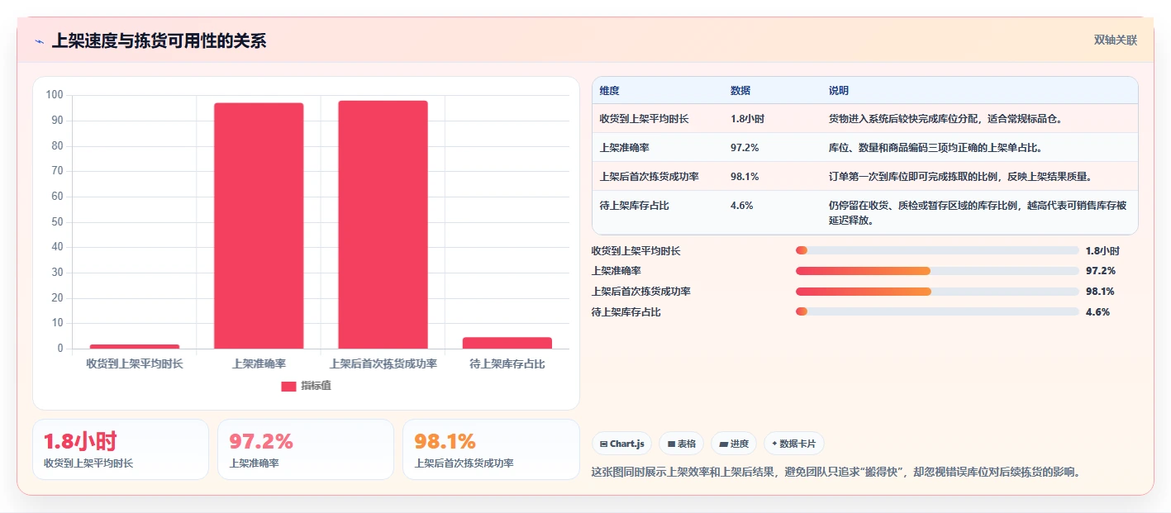
Task: Toggle the 指标值 legend swatch
Action: [288, 386]
